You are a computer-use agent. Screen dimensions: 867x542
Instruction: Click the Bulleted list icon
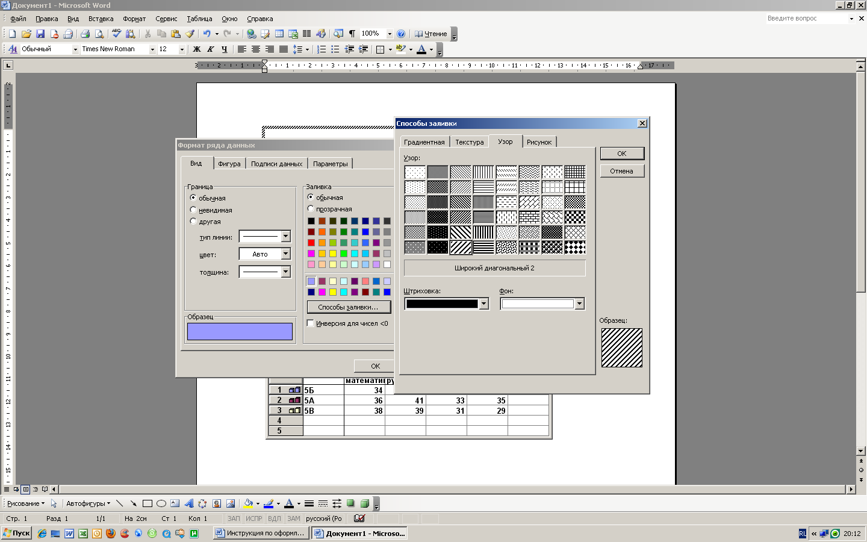coord(335,49)
